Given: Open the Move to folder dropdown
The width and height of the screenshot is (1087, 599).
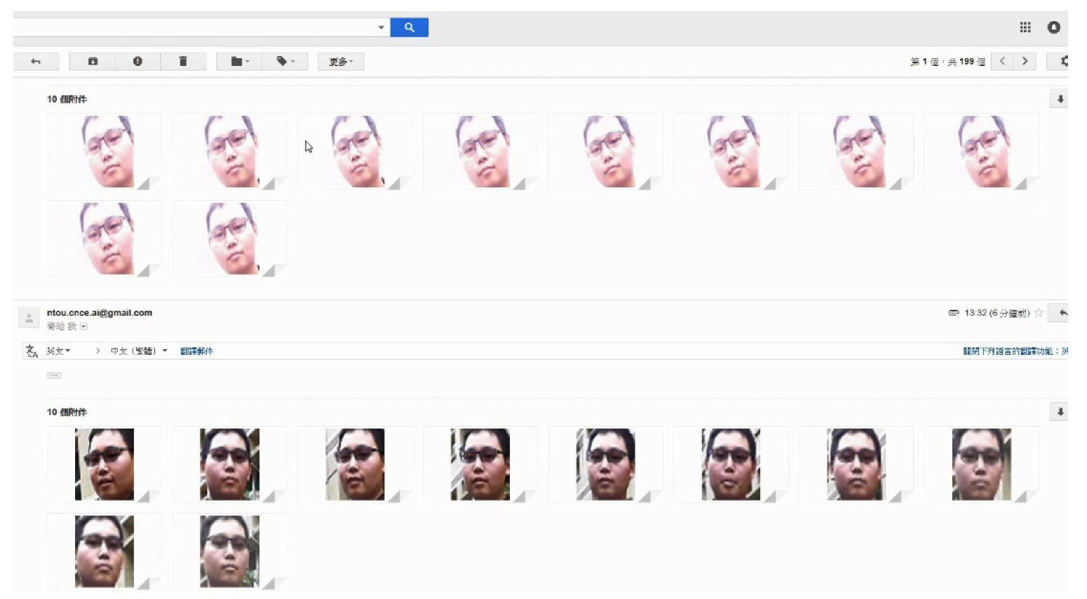Looking at the screenshot, I should [x=240, y=62].
